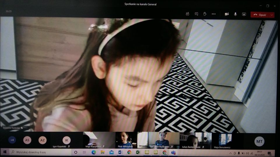Open Google Chrome from the taskbar
The image size is (280, 157).
click(129, 152)
